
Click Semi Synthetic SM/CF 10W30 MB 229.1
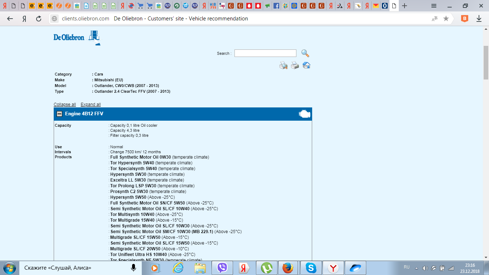coord(162,232)
